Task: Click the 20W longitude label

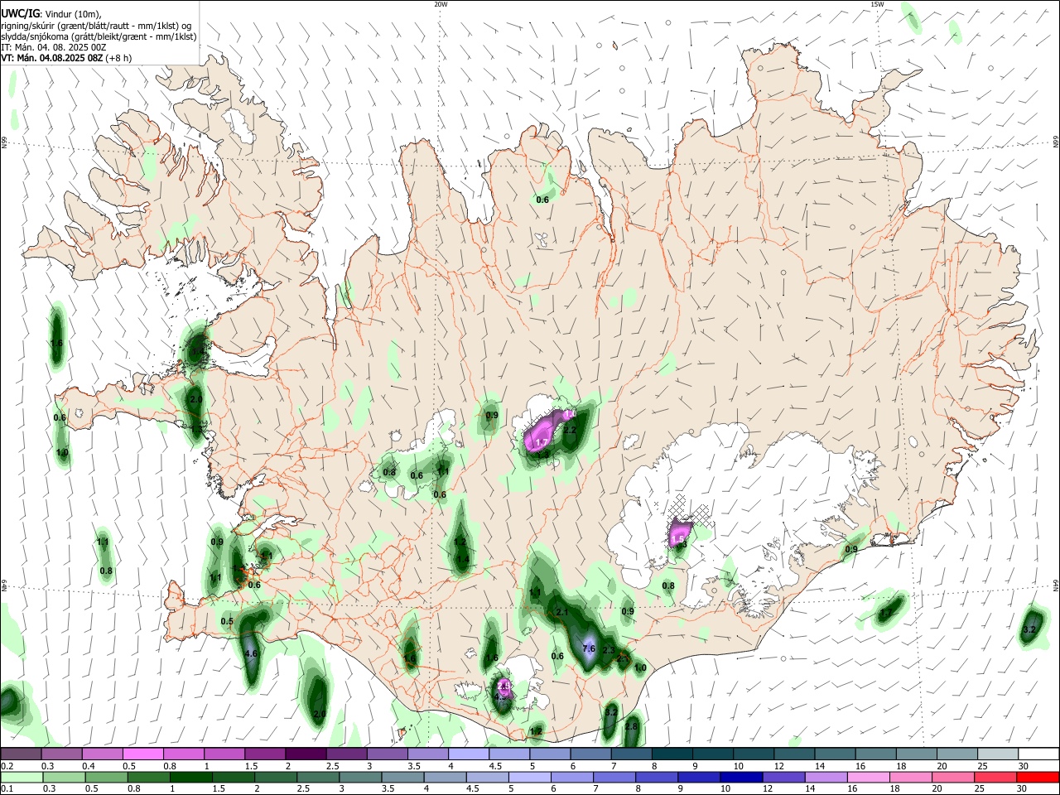Action: (441, 4)
